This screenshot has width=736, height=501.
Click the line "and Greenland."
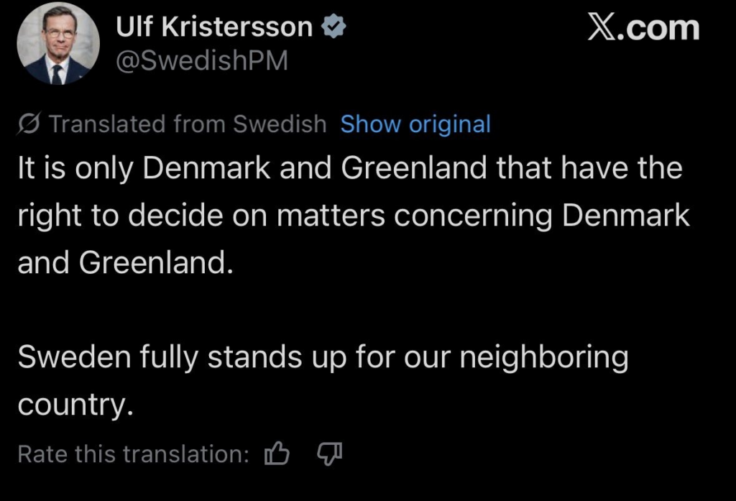(x=126, y=263)
